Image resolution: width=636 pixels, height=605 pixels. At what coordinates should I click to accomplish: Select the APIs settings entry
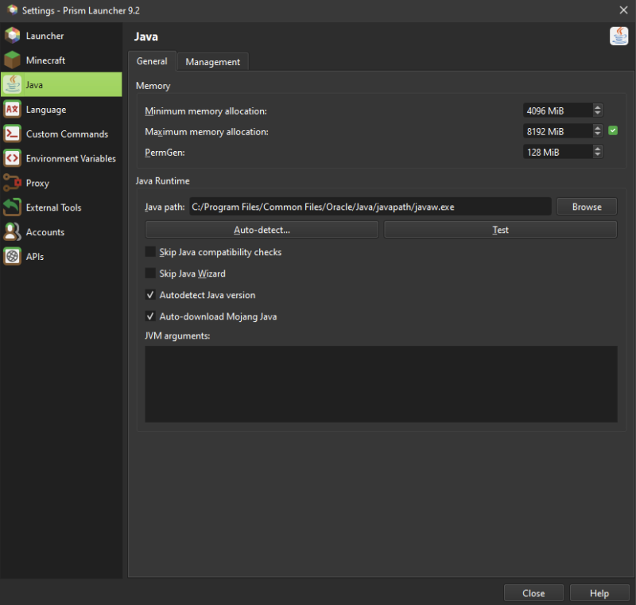pos(61,257)
